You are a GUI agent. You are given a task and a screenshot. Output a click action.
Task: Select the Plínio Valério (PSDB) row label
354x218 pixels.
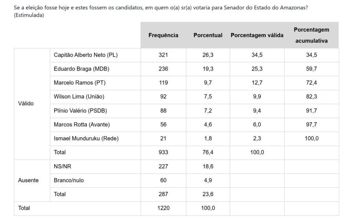point(80,111)
